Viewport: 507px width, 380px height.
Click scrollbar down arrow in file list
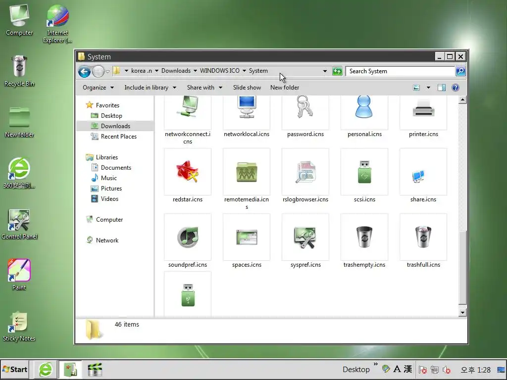click(462, 312)
